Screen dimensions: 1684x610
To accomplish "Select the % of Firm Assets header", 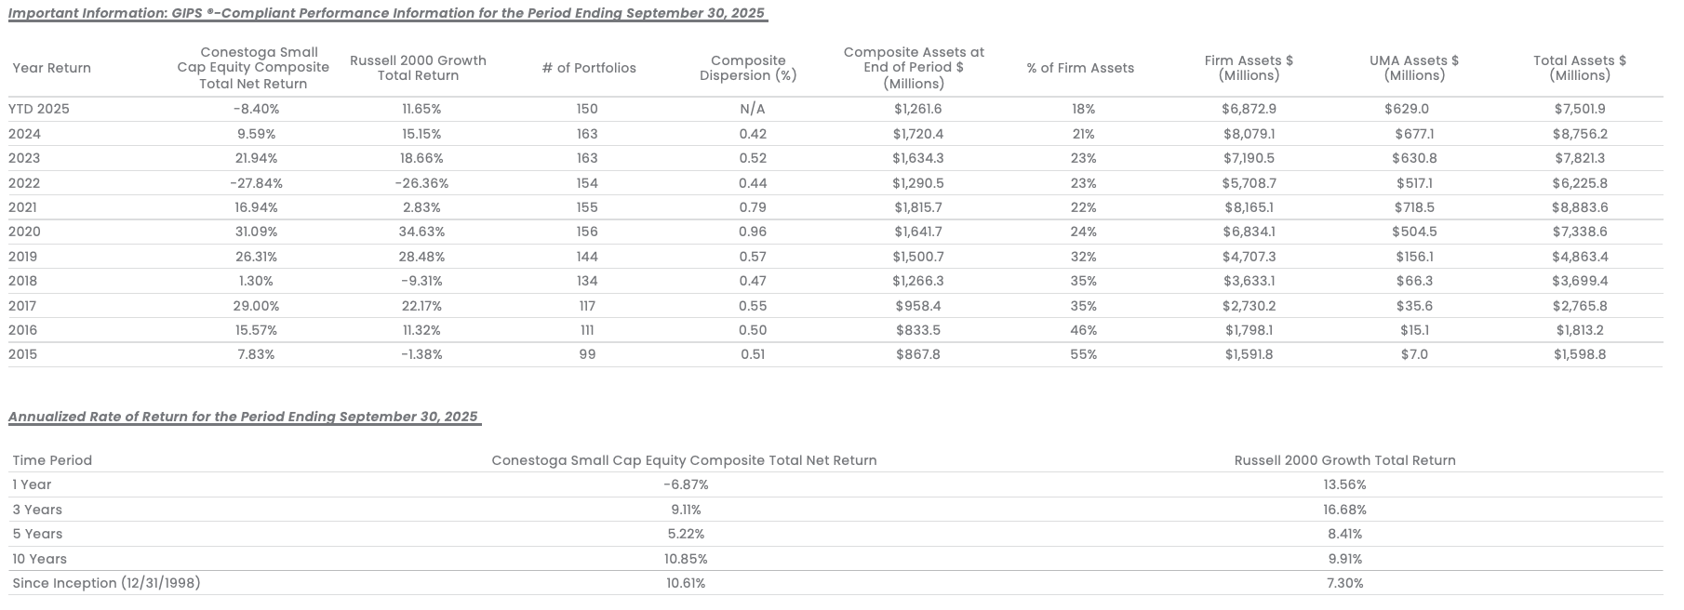I will pyautogui.click(x=1080, y=68).
